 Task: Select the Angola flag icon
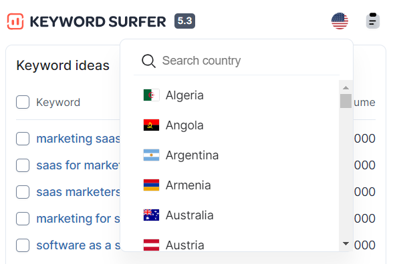pos(151,125)
